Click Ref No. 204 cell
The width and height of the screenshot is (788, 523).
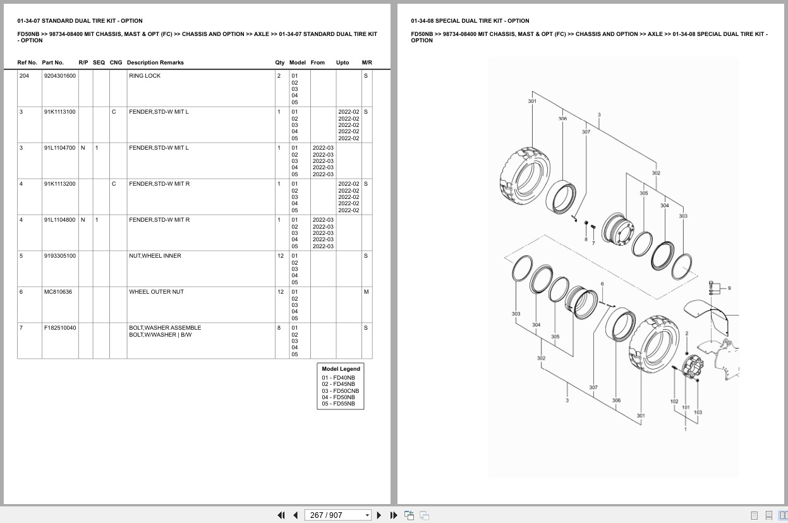pos(30,88)
